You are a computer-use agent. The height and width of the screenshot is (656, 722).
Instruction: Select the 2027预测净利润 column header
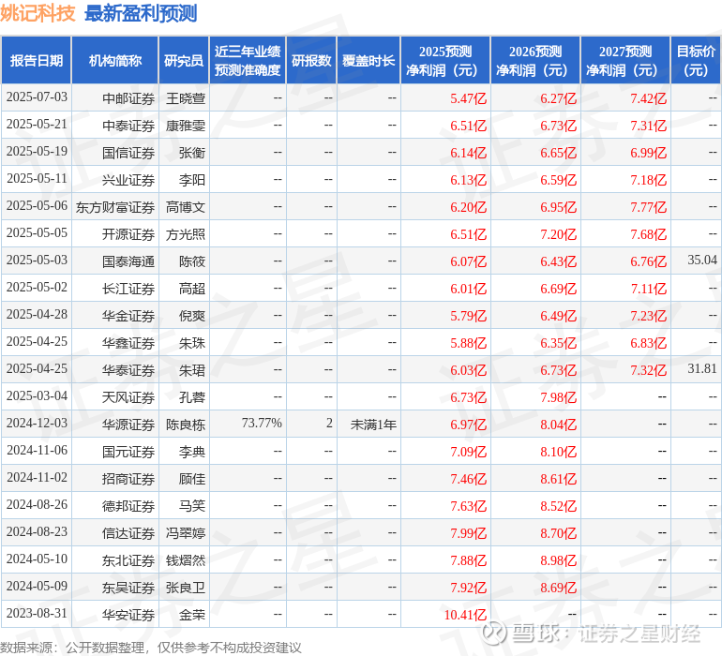[x=625, y=60]
